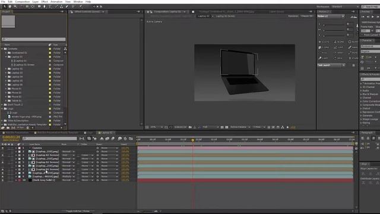The height and width of the screenshot is (214, 380).
Task: Open blending mode dropdown for Dark Gray Solid layer
Action: coord(68,180)
